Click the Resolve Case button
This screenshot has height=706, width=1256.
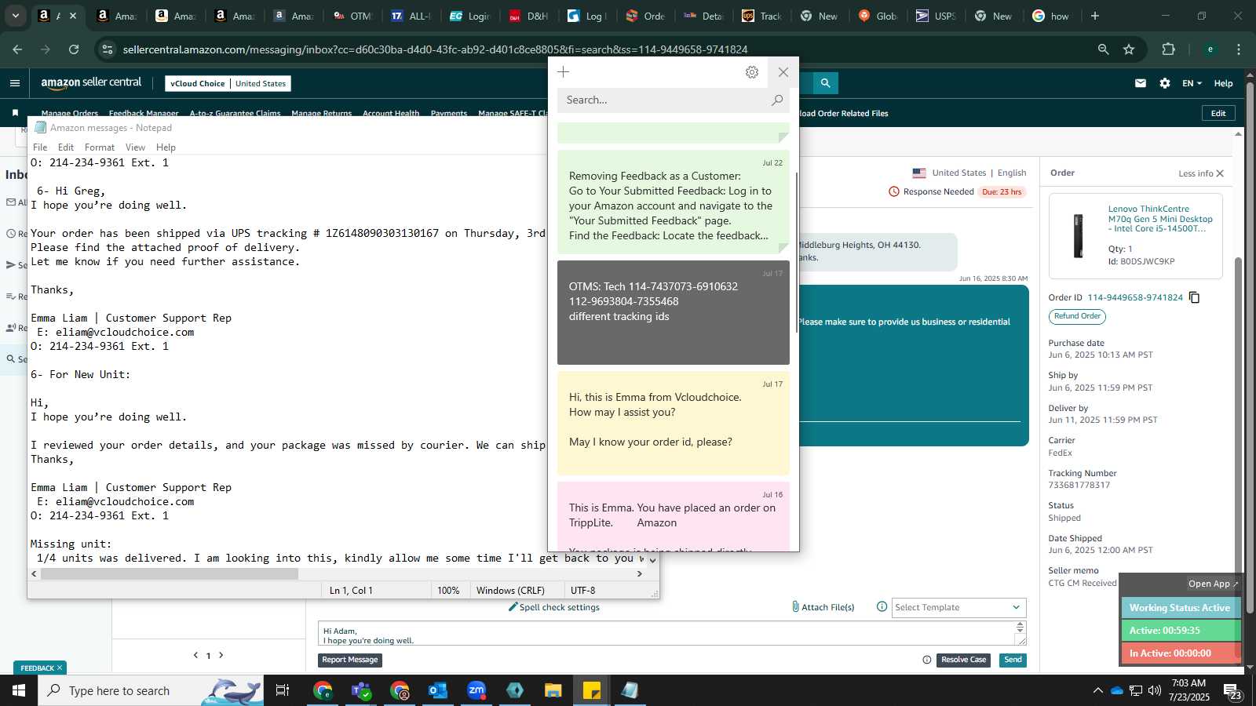(x=963, y=660)
